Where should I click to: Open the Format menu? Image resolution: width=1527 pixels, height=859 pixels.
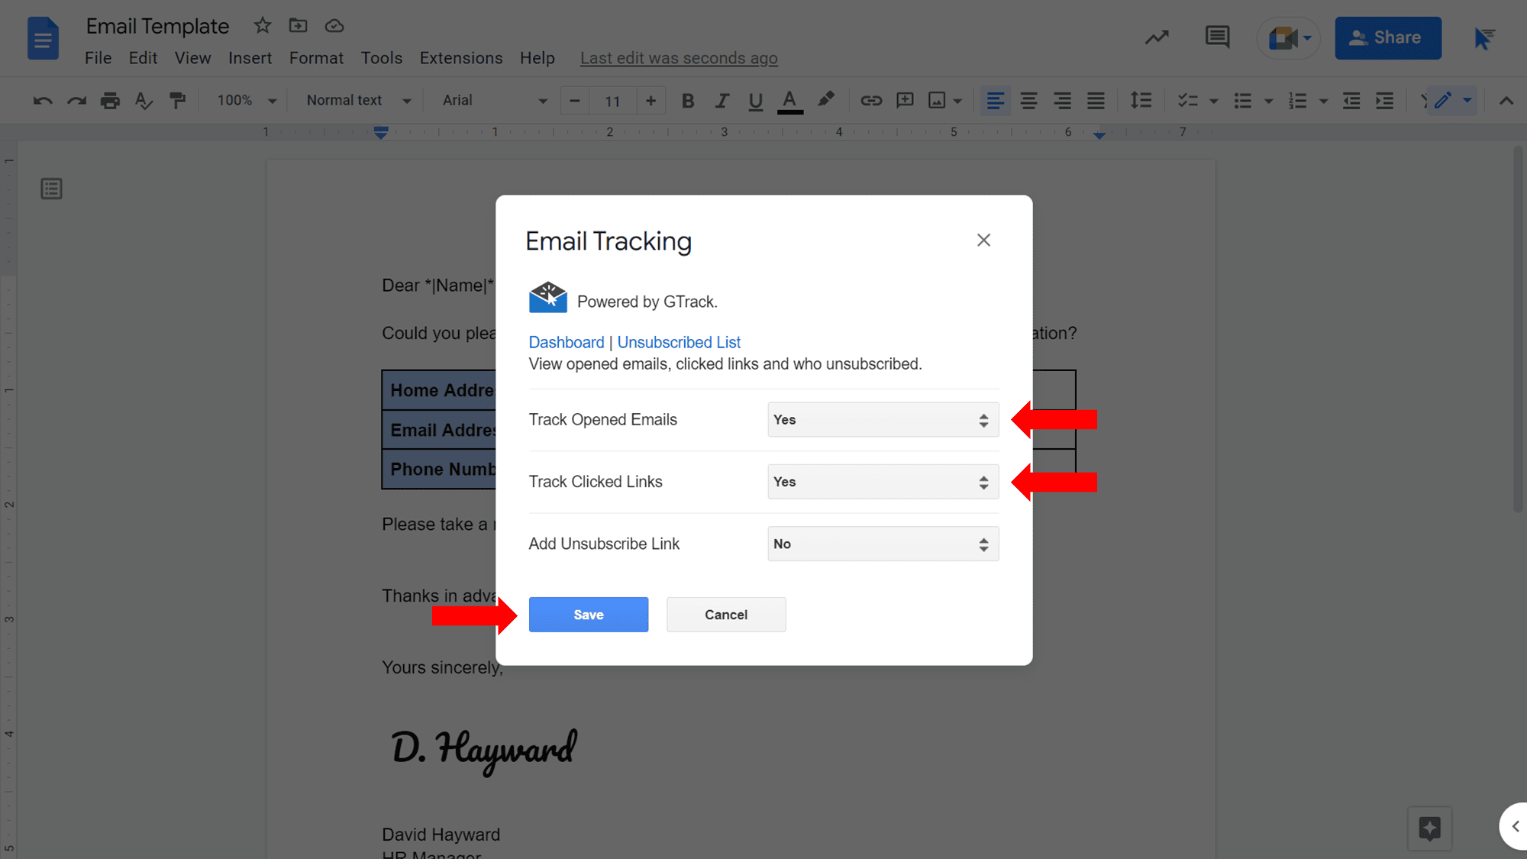(x=316, y=58)
